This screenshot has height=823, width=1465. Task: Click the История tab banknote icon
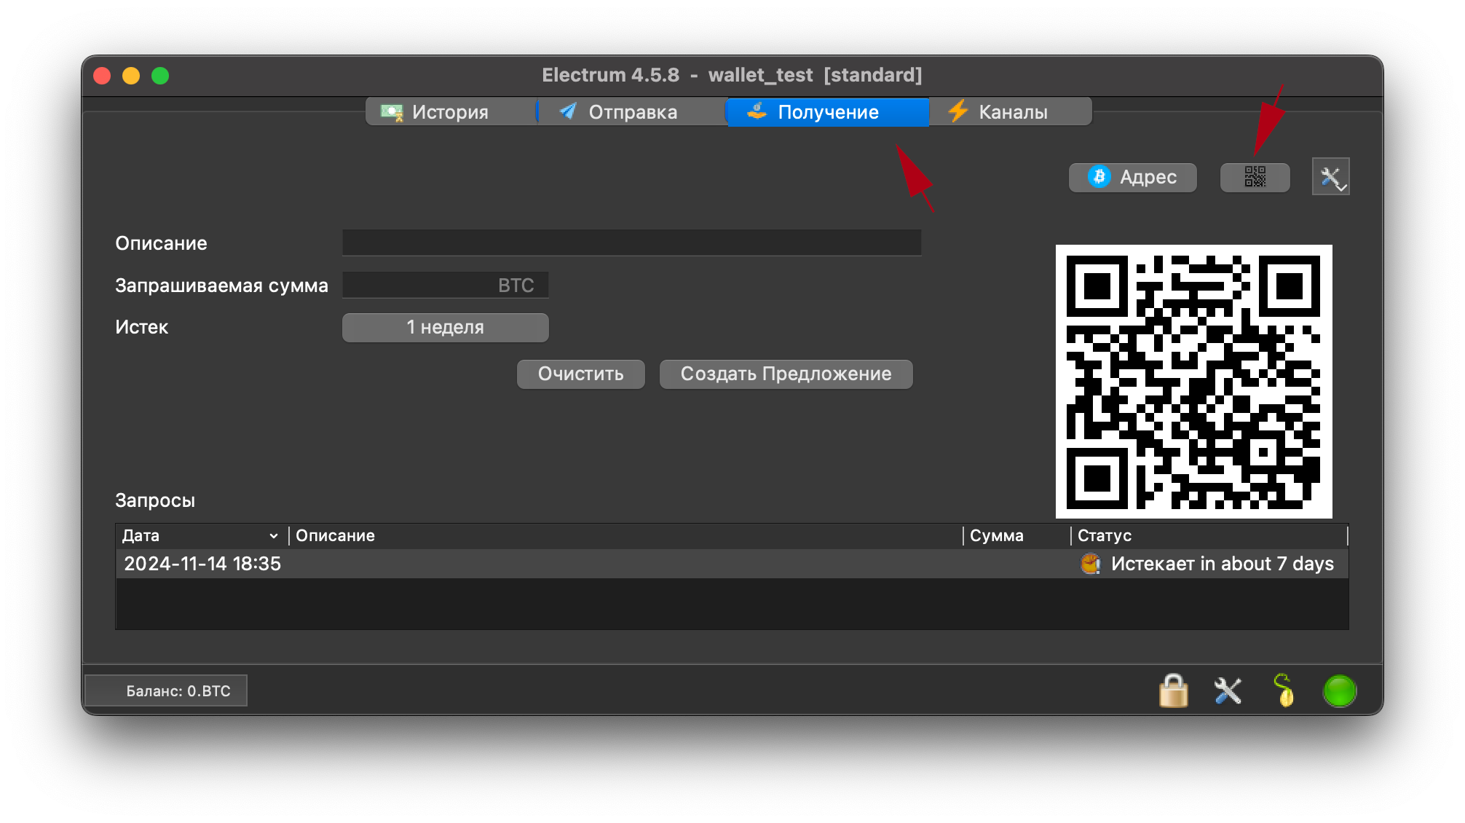coord(392,112)
